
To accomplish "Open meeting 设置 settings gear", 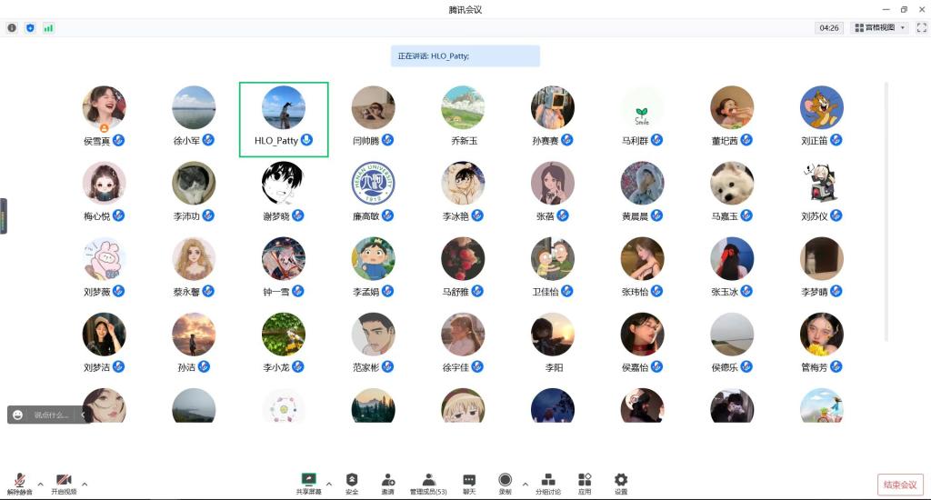I will coord(621,483).
